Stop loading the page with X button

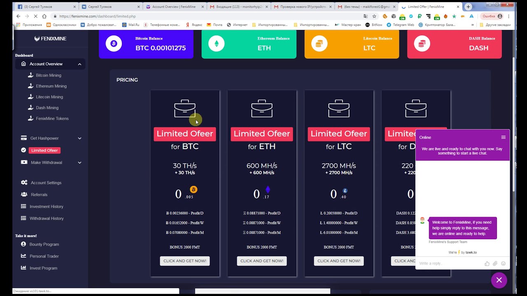tap(37, 16)
